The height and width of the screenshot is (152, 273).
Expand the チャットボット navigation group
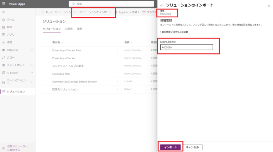click(x=32, y=65)
